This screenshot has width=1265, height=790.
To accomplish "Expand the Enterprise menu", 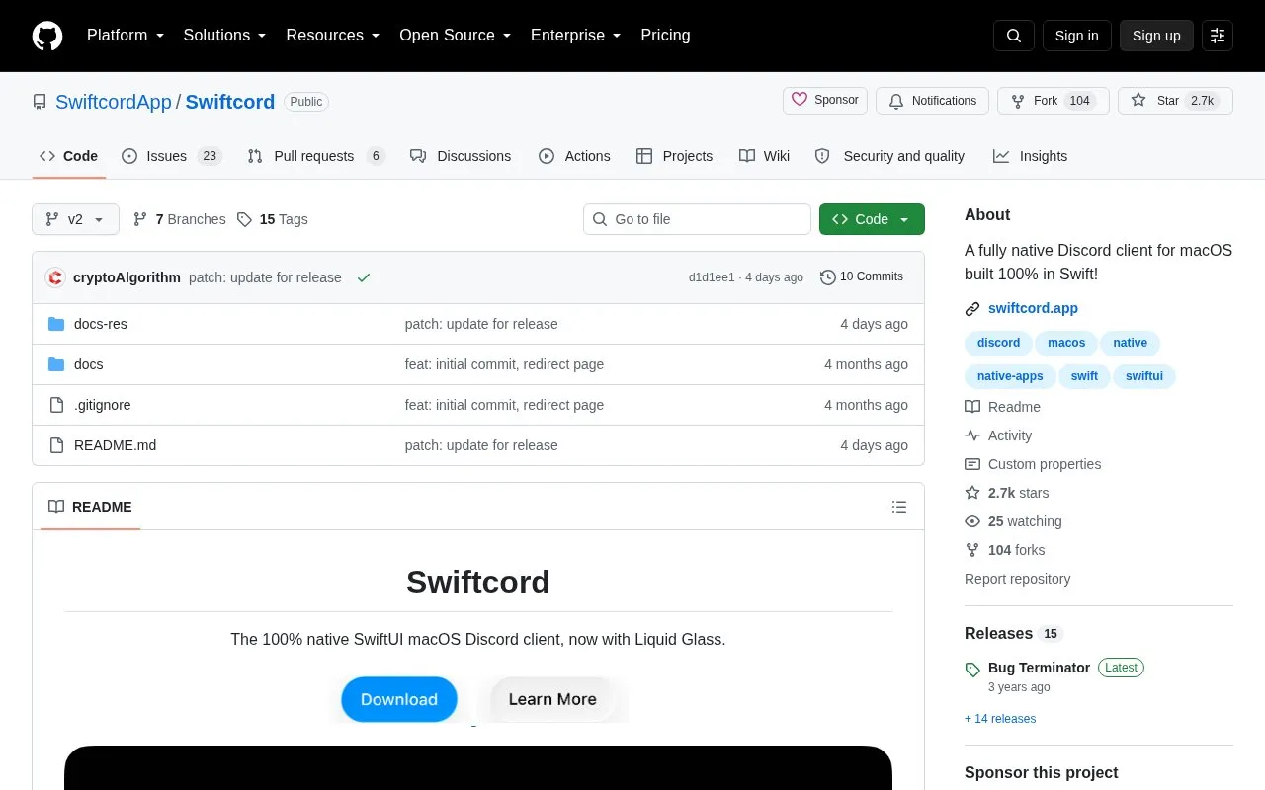I will pyautogui.click(x=576, y=36).
